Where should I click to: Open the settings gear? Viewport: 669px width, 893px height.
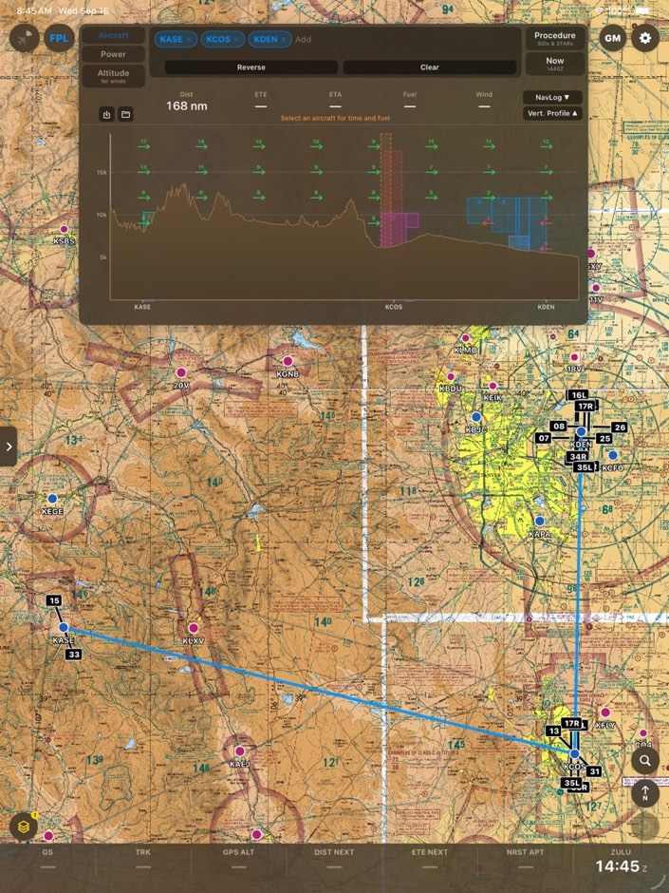pyautogui.click(x=645, y=38)
